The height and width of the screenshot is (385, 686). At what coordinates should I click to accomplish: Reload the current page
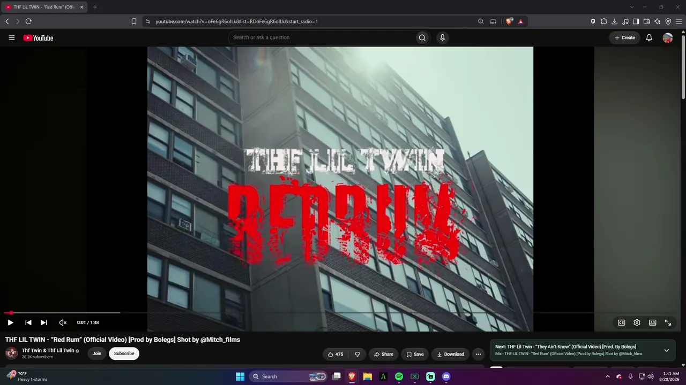(28, 21)
